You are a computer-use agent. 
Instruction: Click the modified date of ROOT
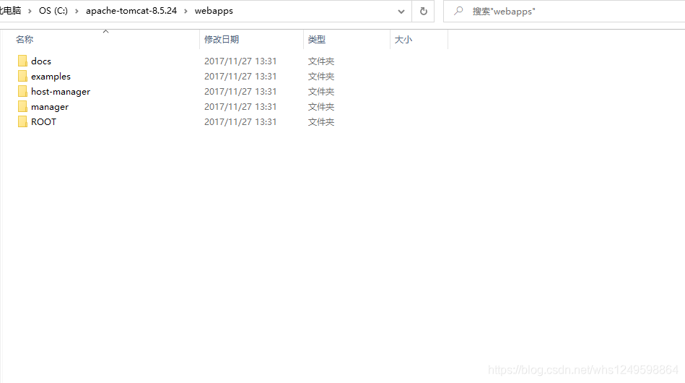(x=240, y=122)
